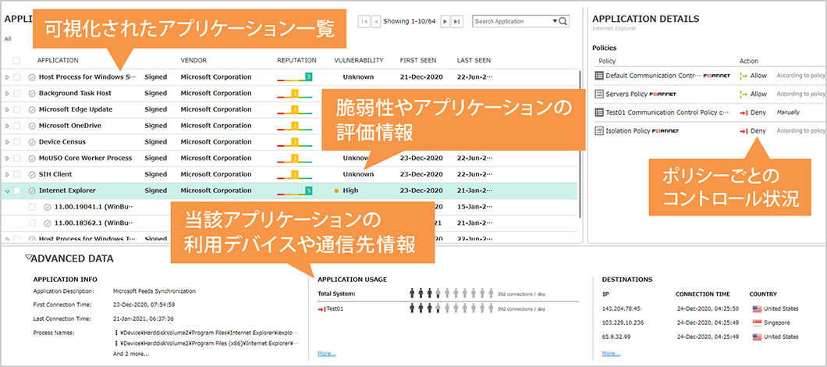This screenshot has width=827, height=367.
Task: Collapse the Internet Explorer row
Action: coord(7,191)
